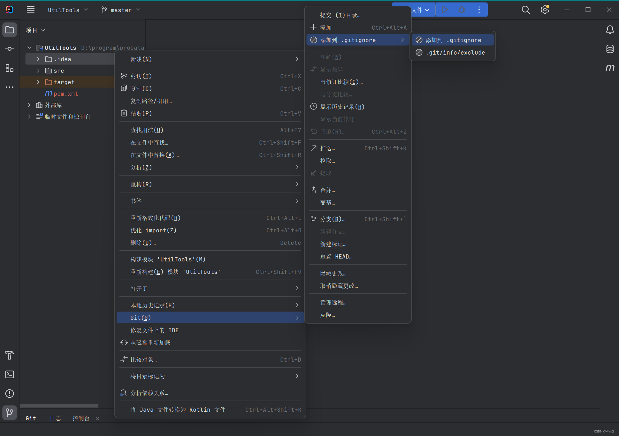This screenshot has height=436, width=619.
Task: Click the scissors icon next to 剪切(T)
Action: tap(124, 76)
